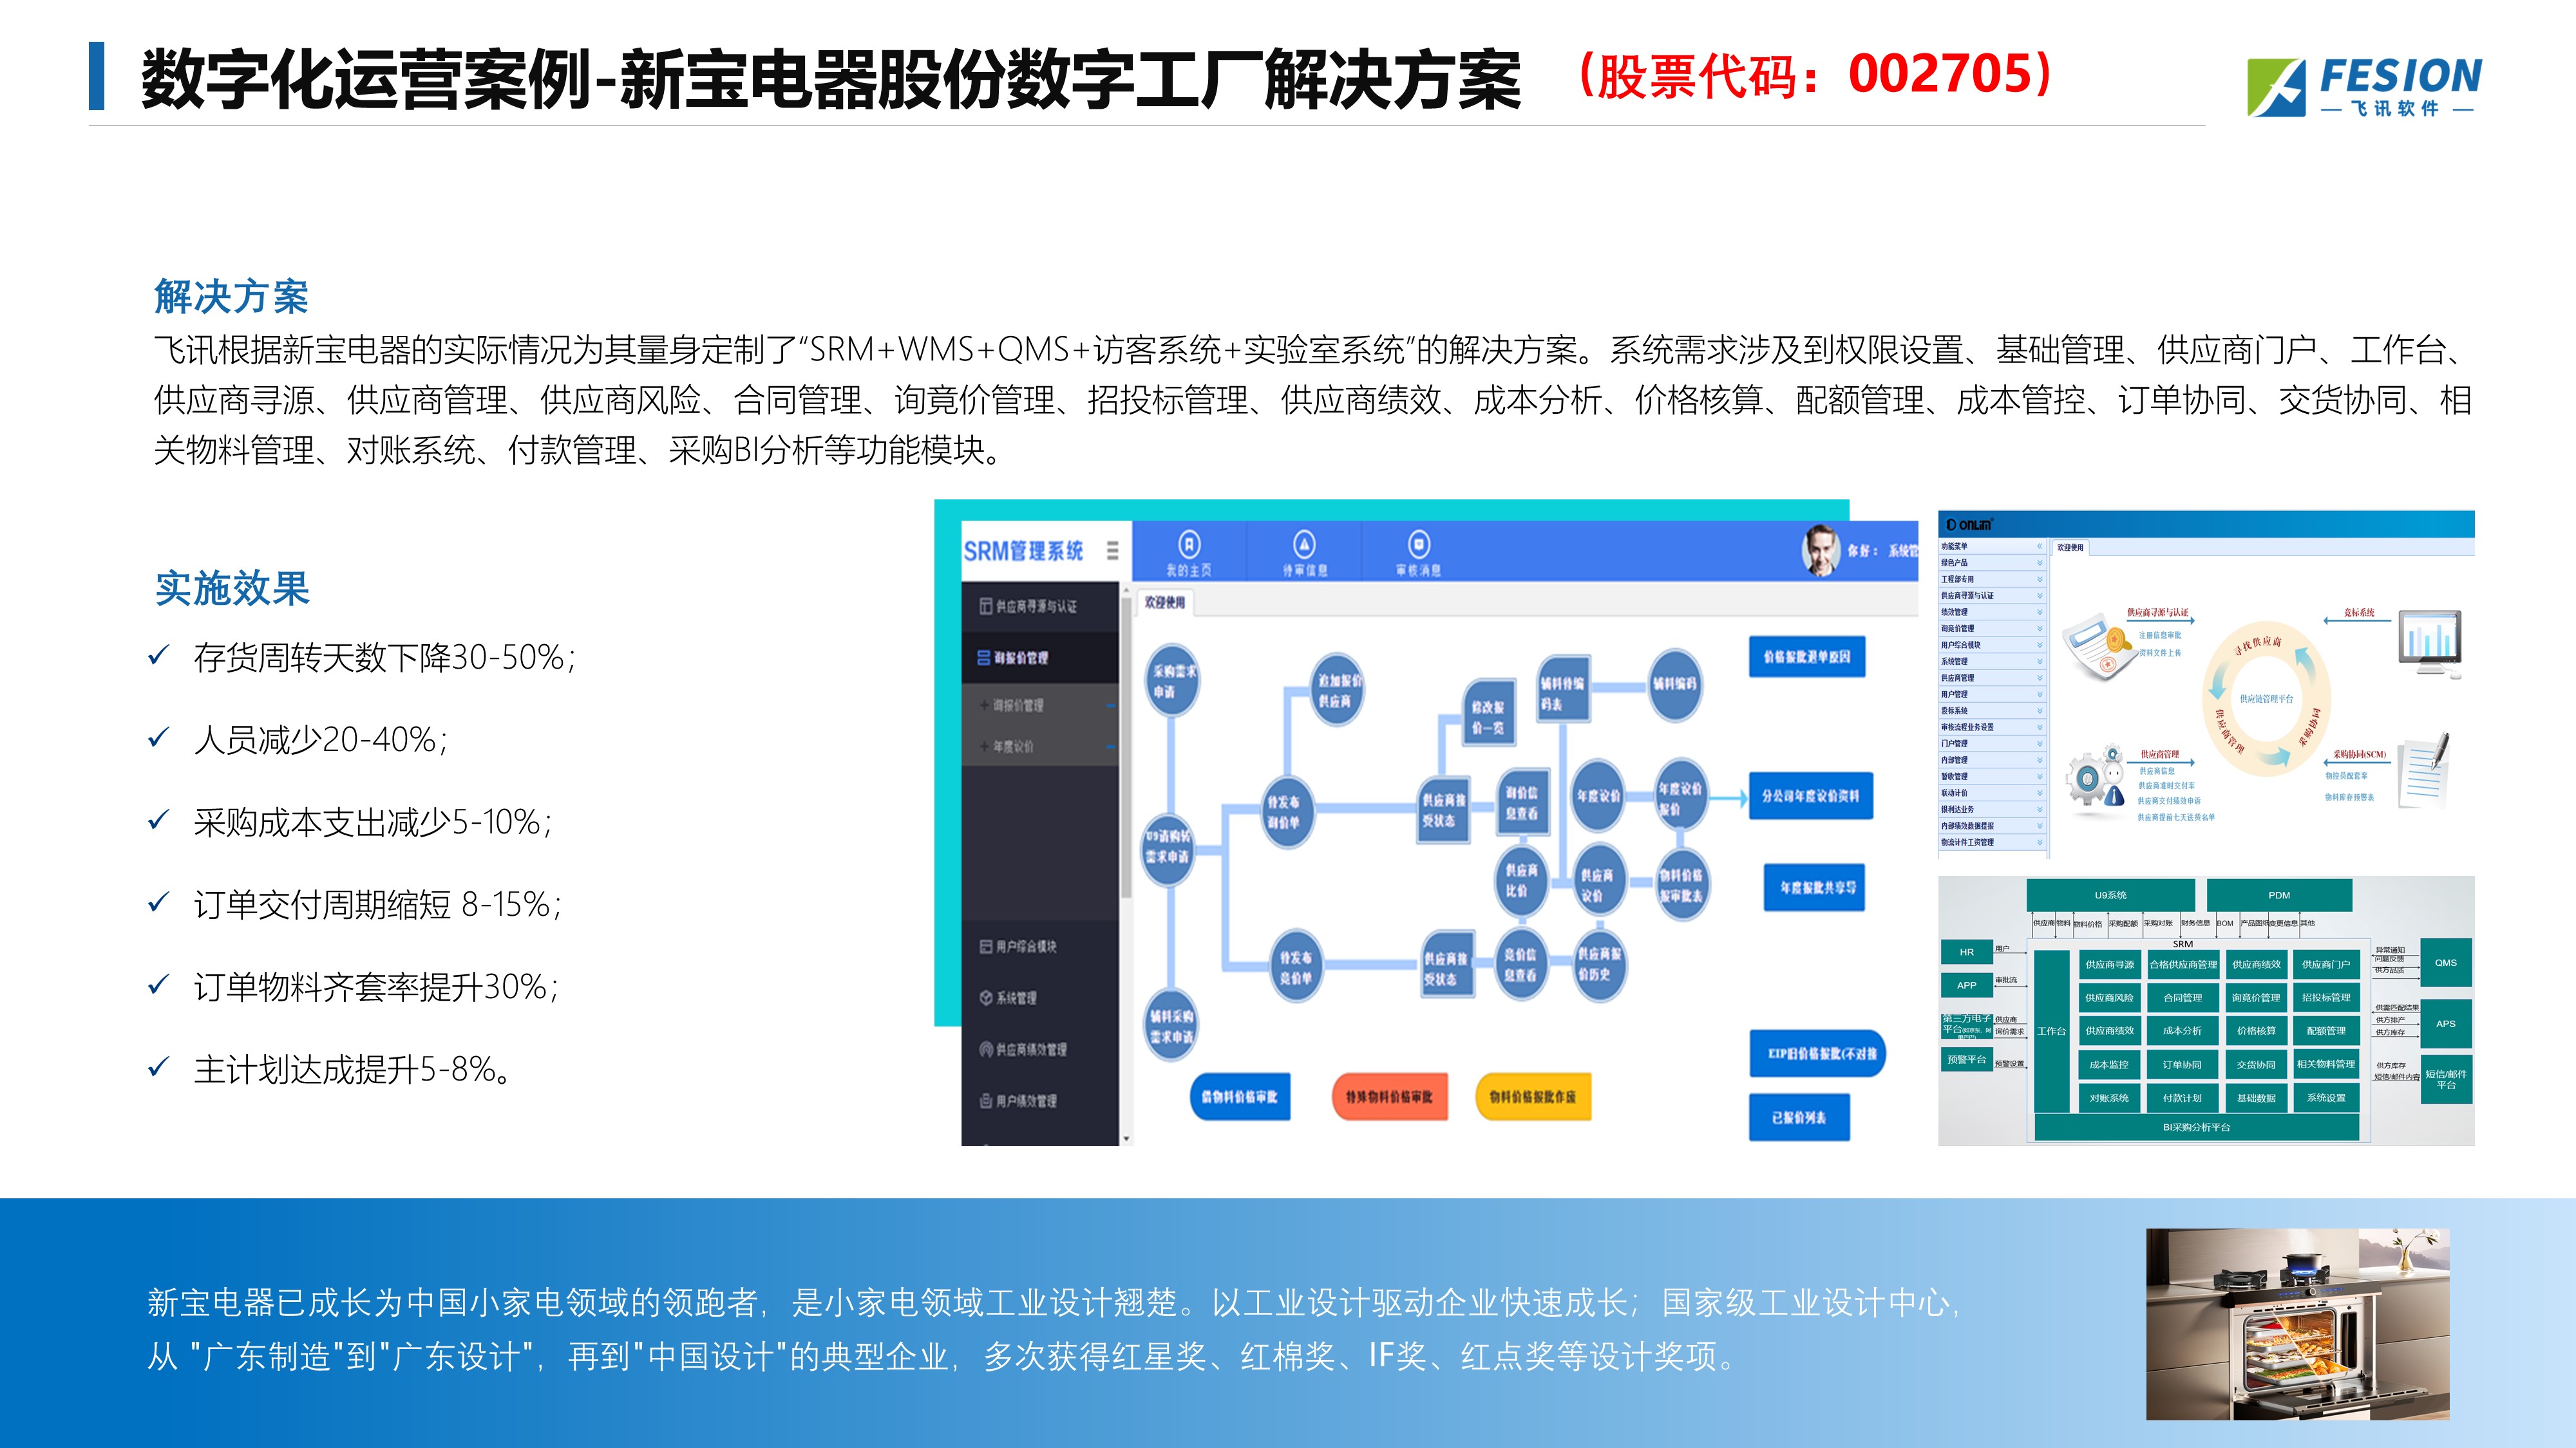Viewport: 2576px width, 1448px height.
Task: Expand the 投标系统 menu chevron
Action: (2039, 710)
